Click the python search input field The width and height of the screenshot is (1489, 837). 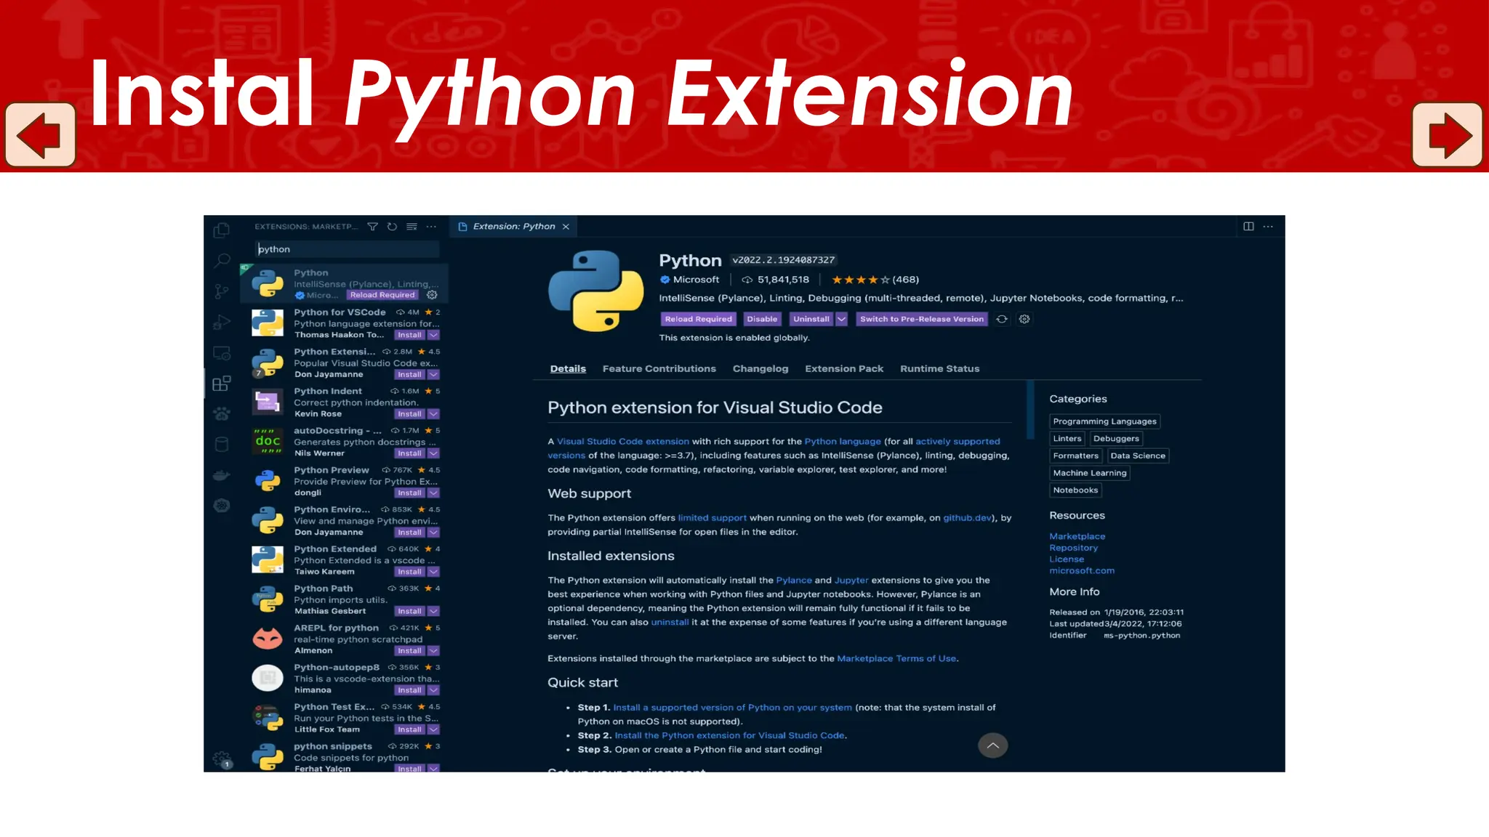click(x=347, y=249)
